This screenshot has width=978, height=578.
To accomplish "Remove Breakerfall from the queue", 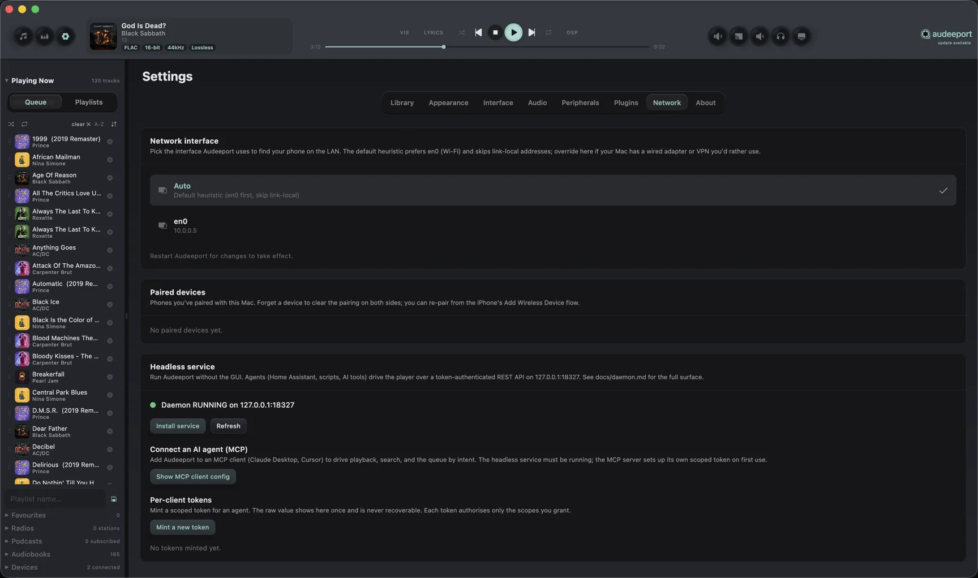I will pos(110,377).
